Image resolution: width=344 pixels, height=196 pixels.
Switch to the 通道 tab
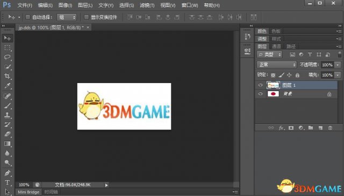click(276, 47)
